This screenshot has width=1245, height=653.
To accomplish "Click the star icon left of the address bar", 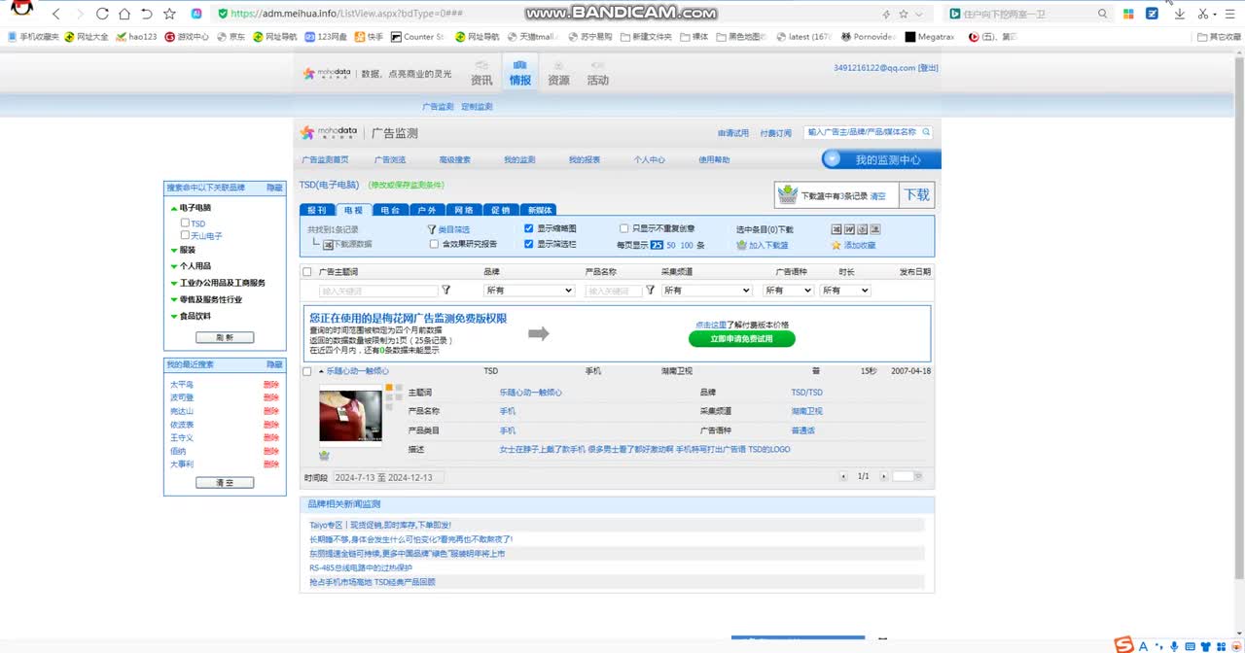I will (170, 14).
